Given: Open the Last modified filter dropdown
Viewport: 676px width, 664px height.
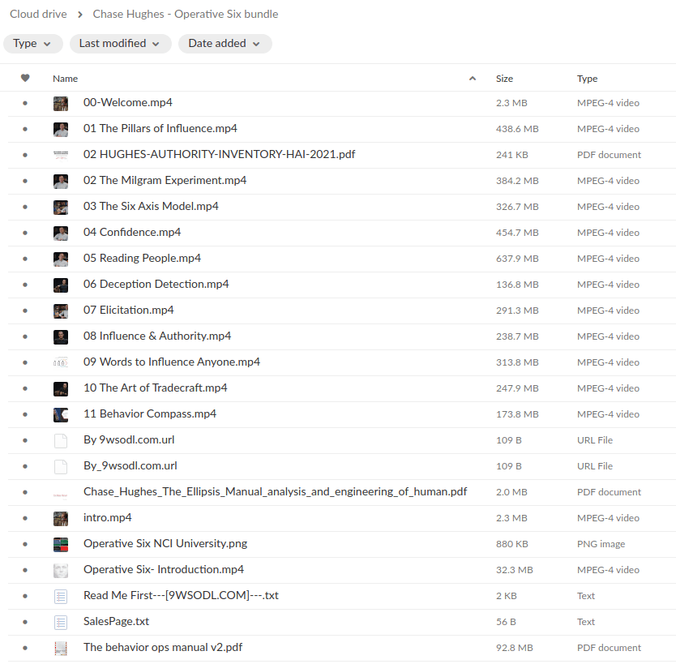Looking at the screenshot, I should coord(120,44).
